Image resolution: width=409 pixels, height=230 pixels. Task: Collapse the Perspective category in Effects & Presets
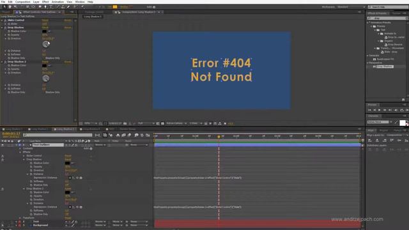[368, 63]
